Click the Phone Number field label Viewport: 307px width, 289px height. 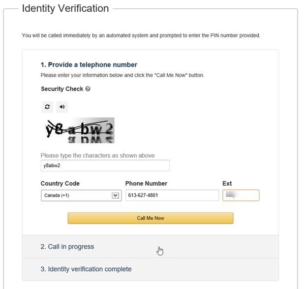[x=146, y=184]
